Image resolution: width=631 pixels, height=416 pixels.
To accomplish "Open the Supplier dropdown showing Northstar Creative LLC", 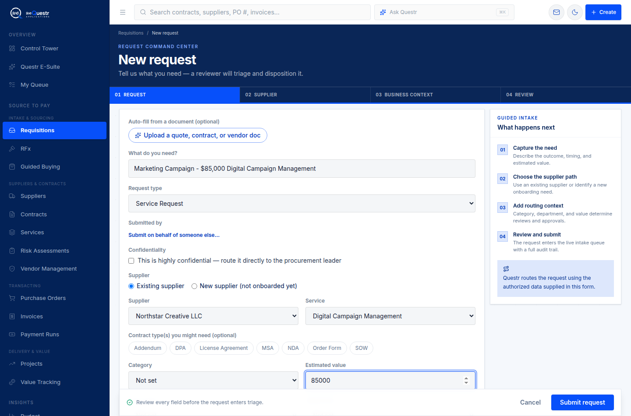I will 213,316.
